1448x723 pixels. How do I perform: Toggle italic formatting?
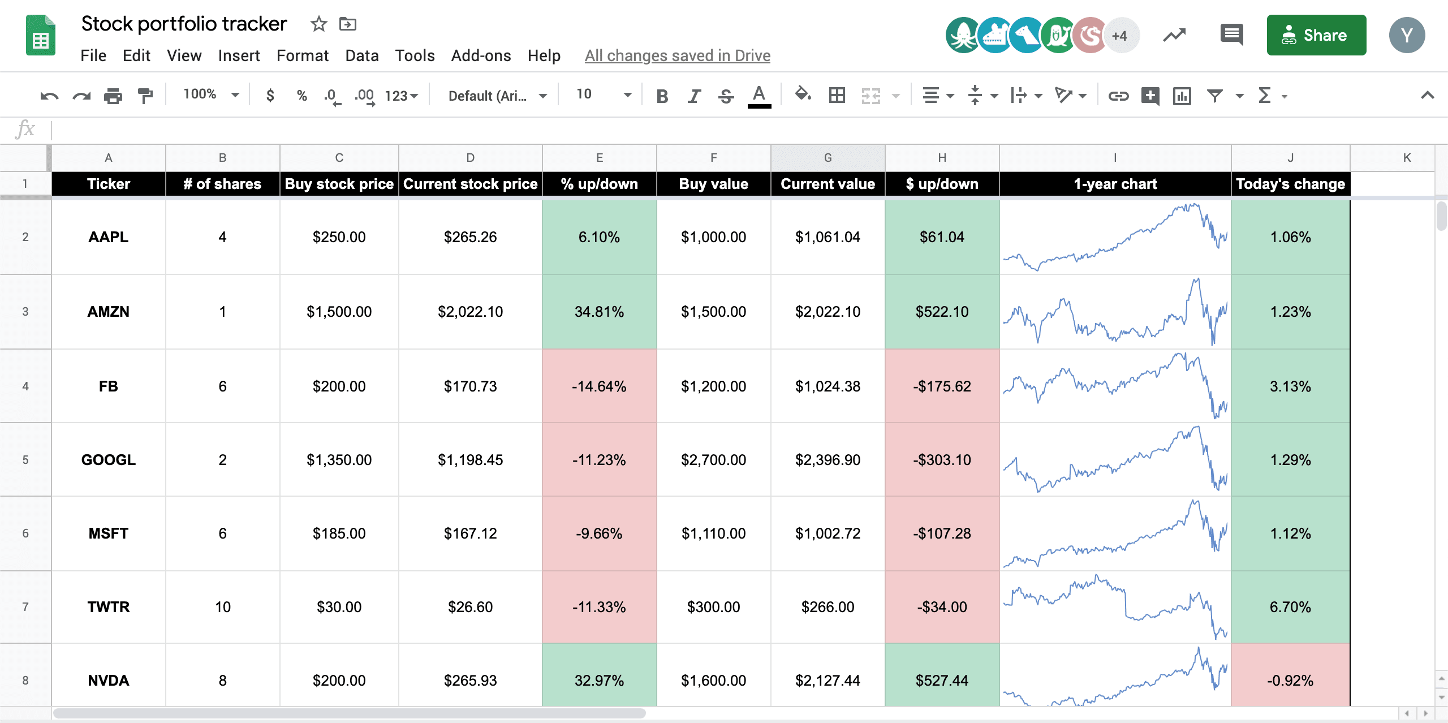[694, 96]
